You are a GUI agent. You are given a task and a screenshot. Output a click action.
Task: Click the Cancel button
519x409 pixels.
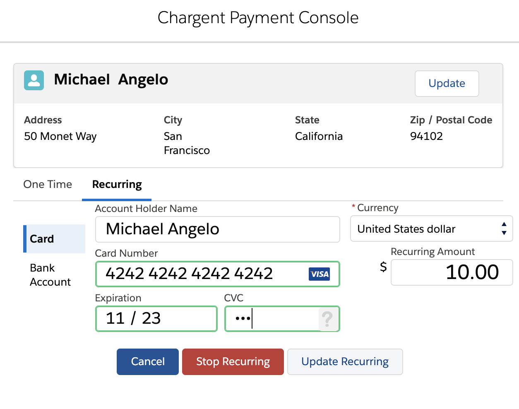[148, 362]
